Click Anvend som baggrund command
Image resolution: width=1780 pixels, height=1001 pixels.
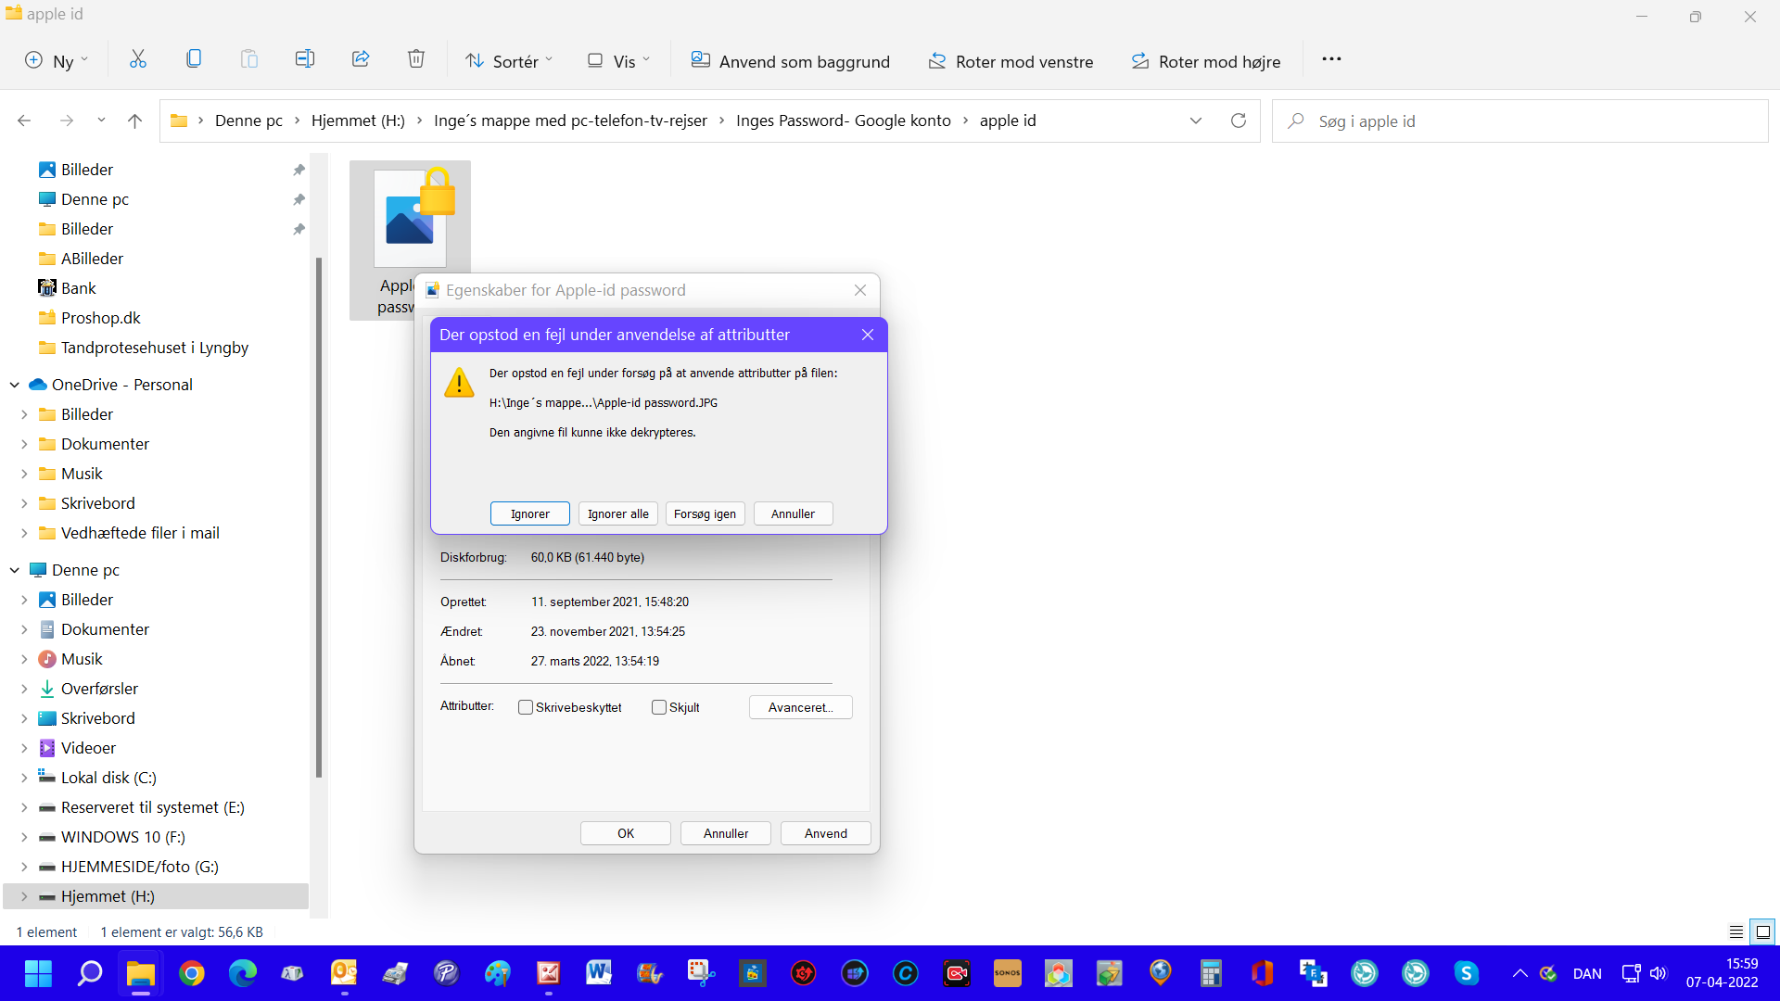point(790,61)
